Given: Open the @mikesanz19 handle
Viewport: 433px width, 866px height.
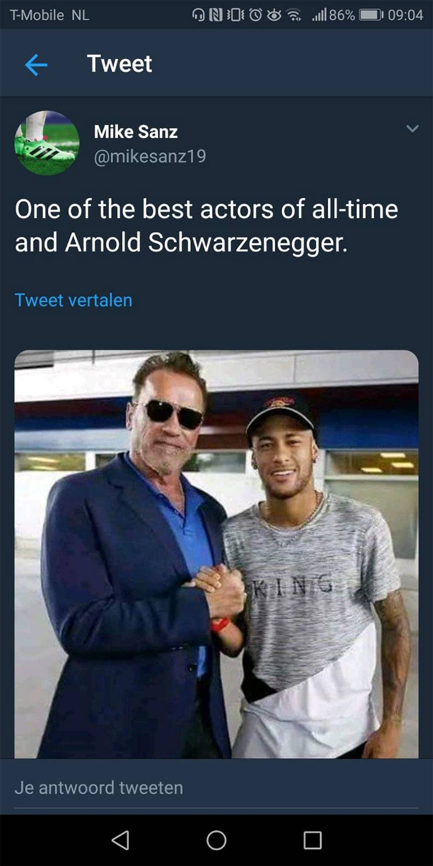Looking at the screenshot, I should click(x=150, y=157).
